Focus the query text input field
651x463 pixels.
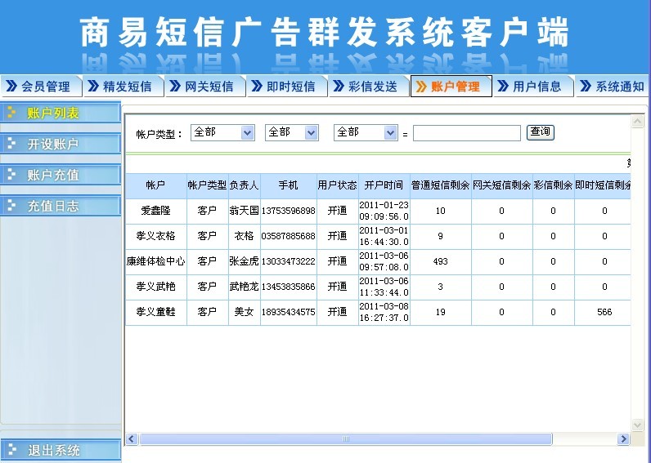[x=467, y=133]
